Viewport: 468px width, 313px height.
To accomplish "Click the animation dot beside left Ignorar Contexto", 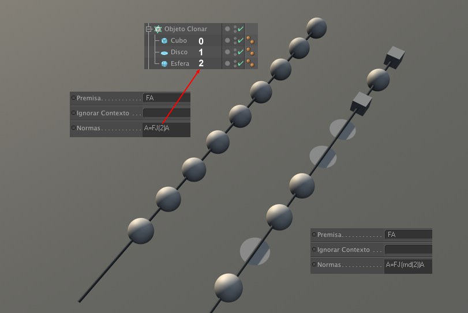I will [x=73, y=113].
